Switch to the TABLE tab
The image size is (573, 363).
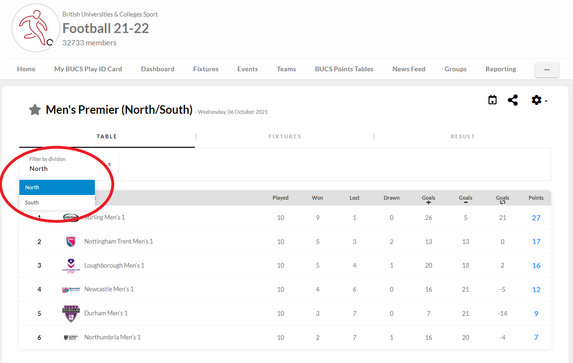coord(107,136)
